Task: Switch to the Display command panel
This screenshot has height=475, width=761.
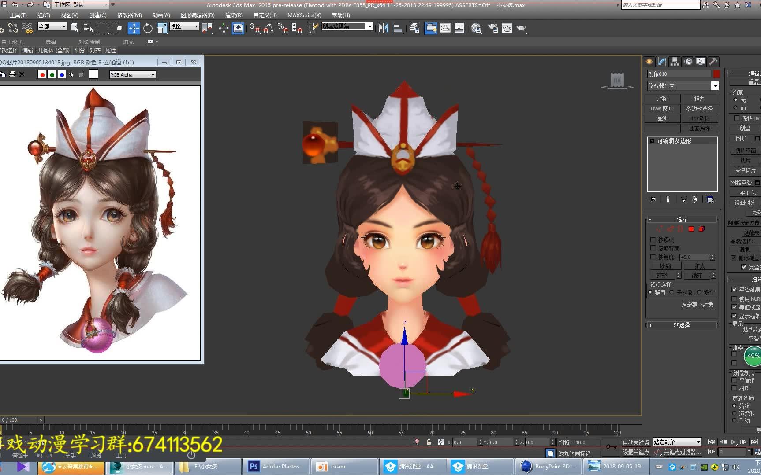Action: [701, 62]
